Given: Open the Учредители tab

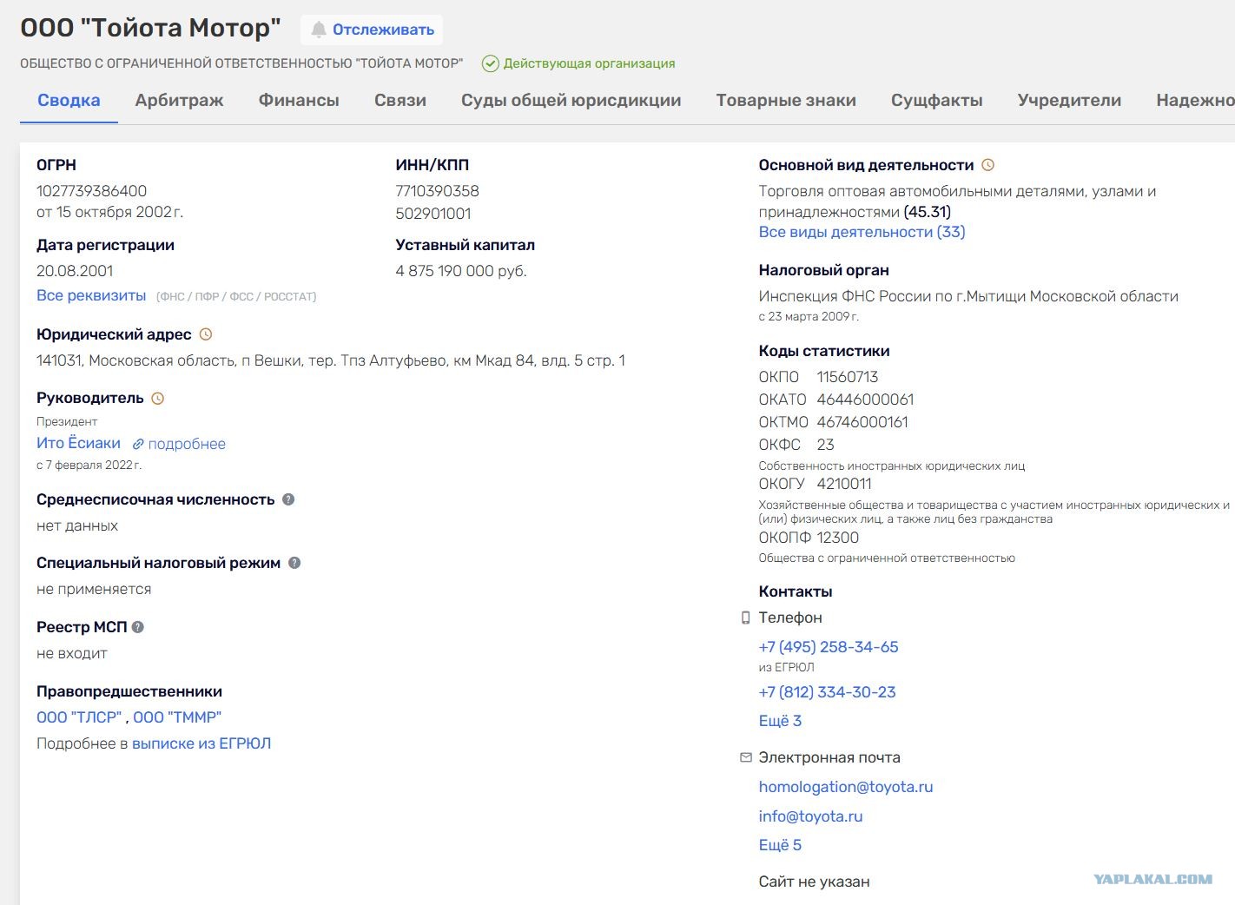Looking at the screenshot, I should (x=1069, y=101).
